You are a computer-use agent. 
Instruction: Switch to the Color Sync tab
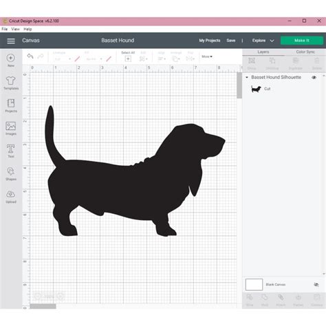pyautogui.click(x=305, y=52)
